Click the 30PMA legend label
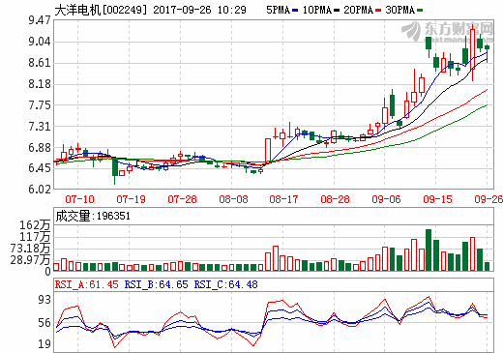 399,10
